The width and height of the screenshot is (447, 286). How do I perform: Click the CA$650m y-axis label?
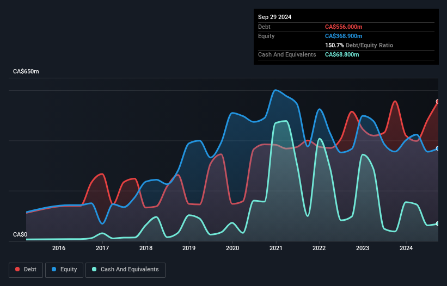(x=26, y=71)
